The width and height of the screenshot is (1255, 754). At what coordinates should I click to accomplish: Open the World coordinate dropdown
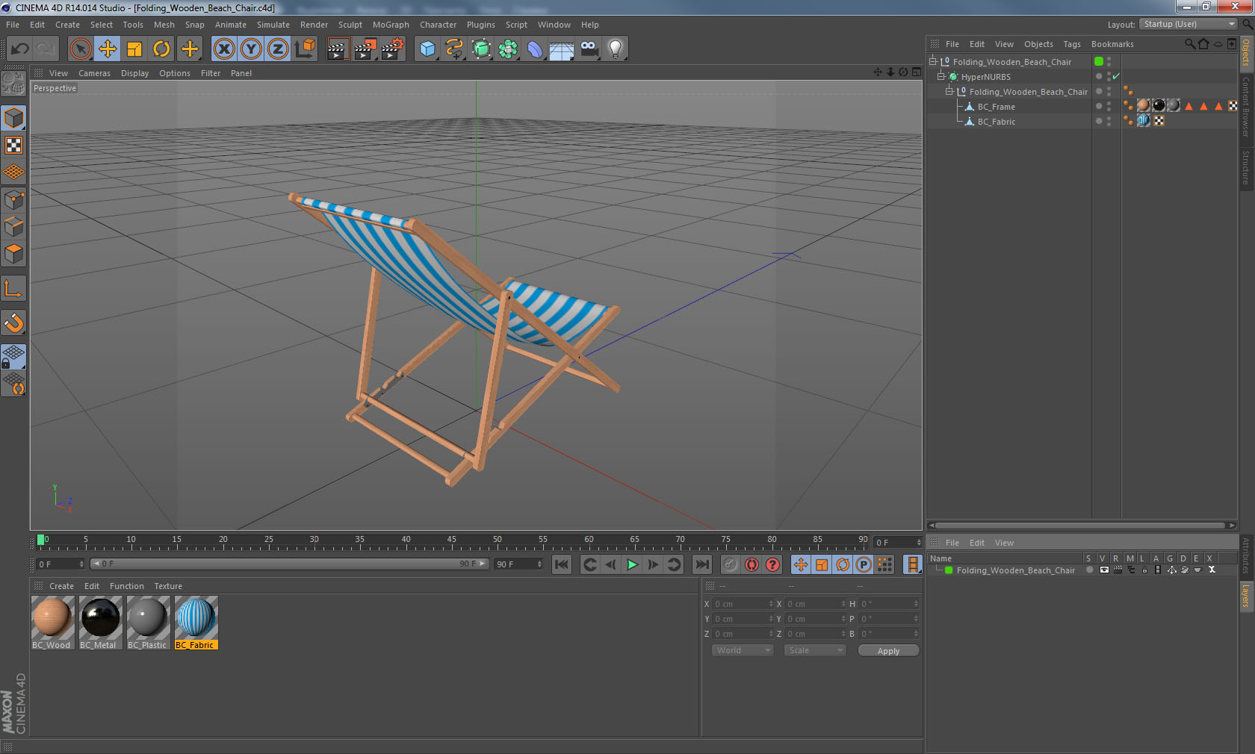[743, 650]
